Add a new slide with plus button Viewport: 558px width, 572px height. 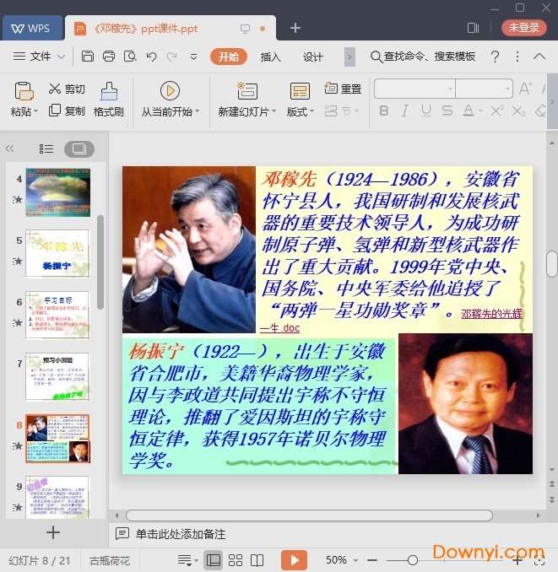[53, 532]
